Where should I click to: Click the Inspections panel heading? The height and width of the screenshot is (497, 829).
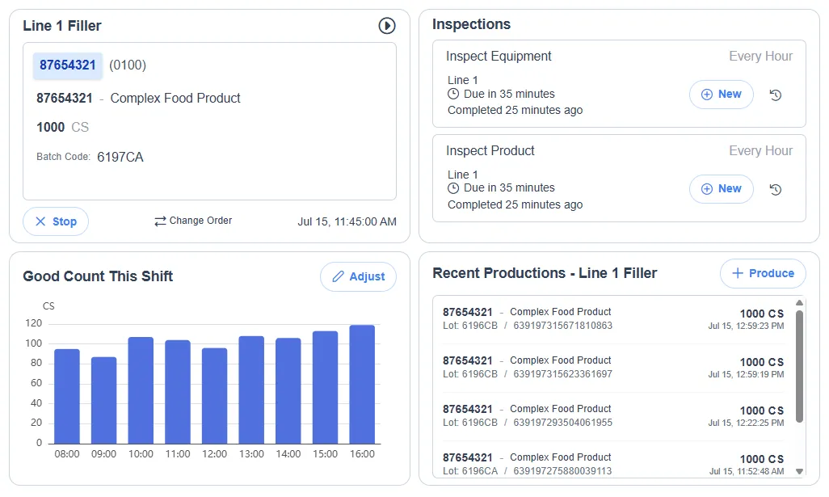click(x=471, y=24)
